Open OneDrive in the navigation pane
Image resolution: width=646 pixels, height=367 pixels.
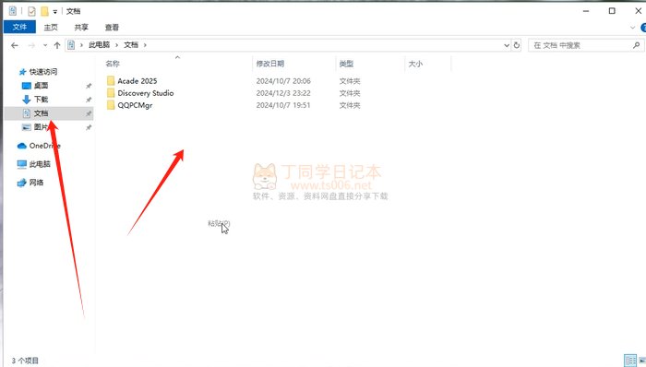44,146
